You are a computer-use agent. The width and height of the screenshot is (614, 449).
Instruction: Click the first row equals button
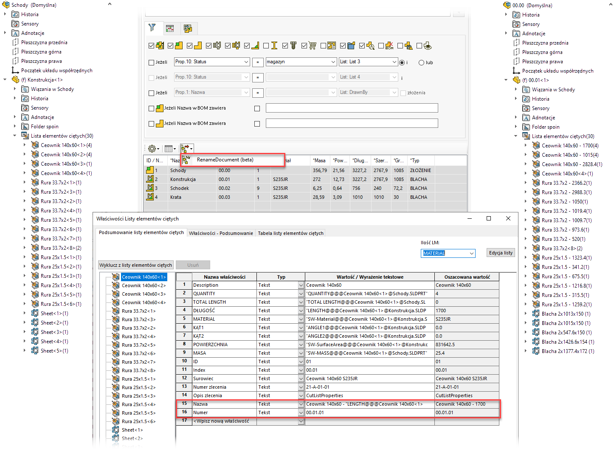(257, 62)
